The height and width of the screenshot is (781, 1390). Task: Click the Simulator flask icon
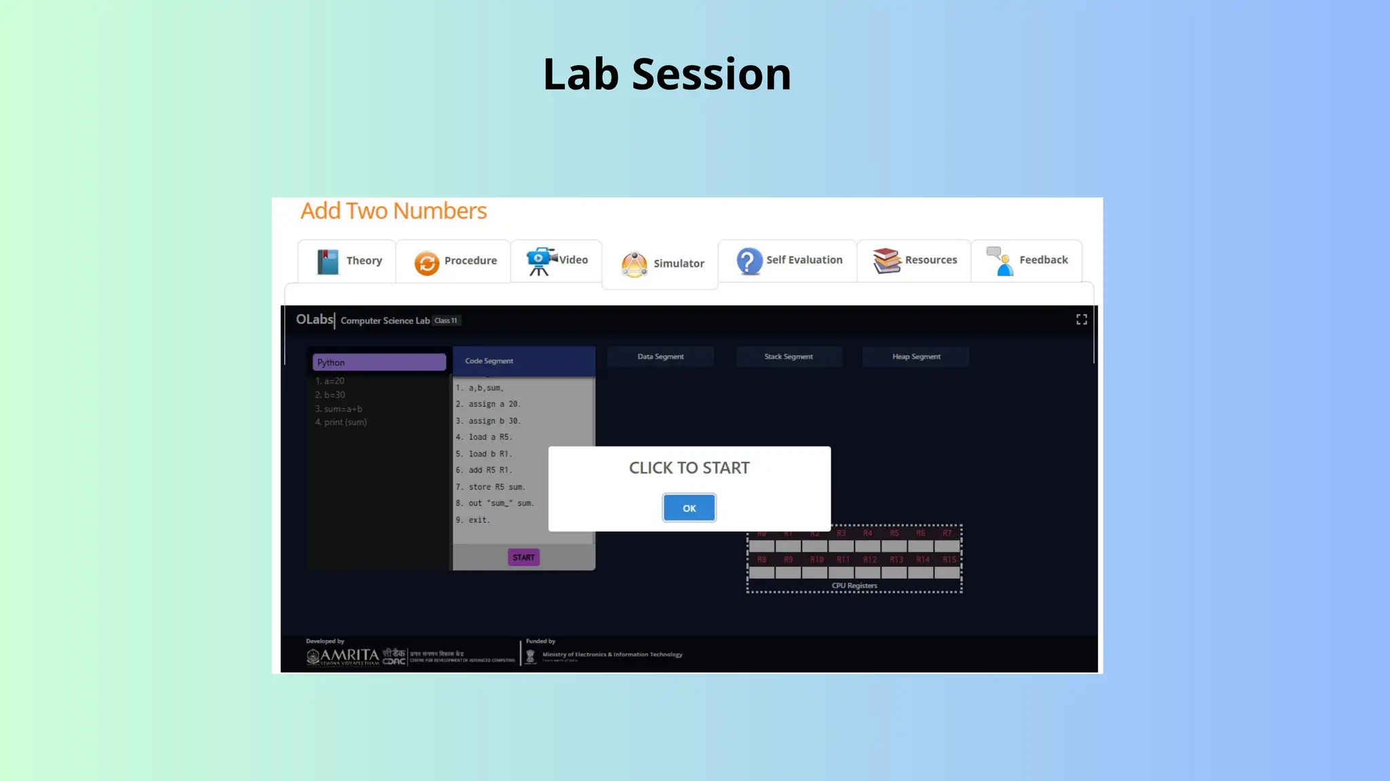pyautogui.click(x=635, y=264)
